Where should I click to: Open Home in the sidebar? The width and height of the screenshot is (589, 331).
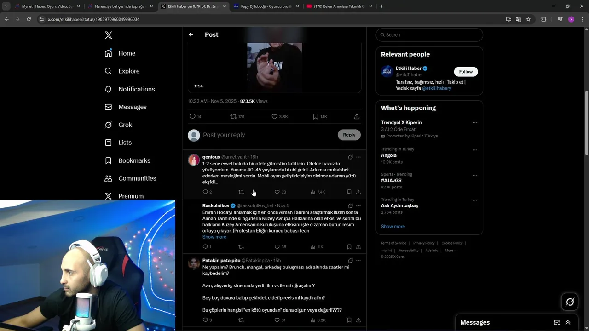click(x=120, y=53)
